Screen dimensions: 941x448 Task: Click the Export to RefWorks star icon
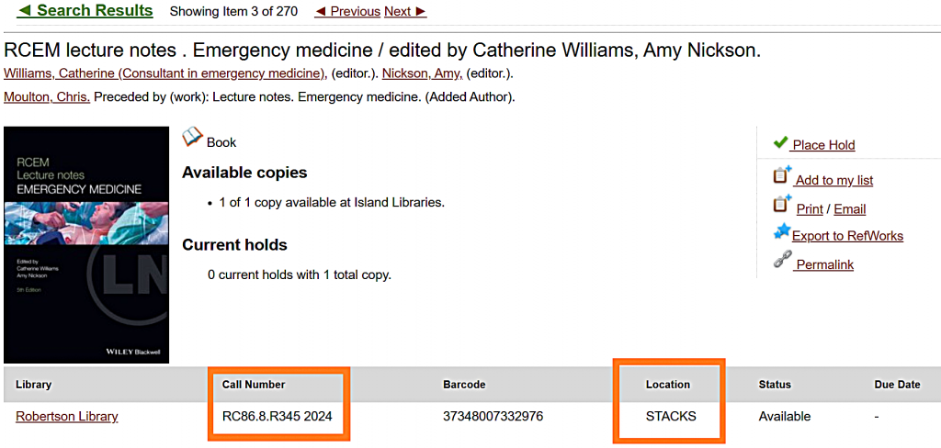click(x=782, y=232)
